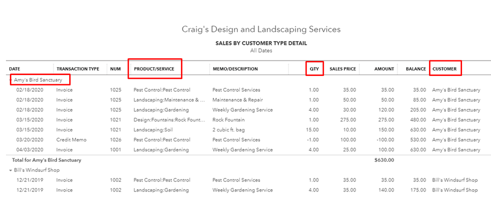Screen dimensions: 491x201
Task: Click the 03/15/2020 date in Rock Fountain row
Action: (30, 120)
